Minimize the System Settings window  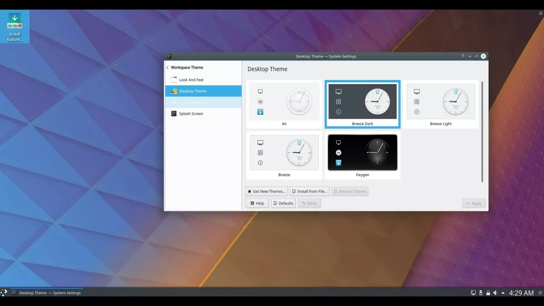(x=470, y=56)
